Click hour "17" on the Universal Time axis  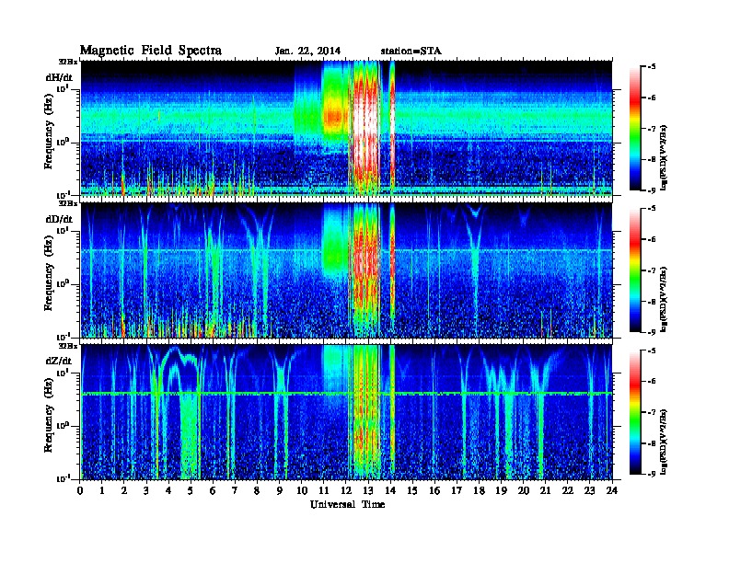tap(457, 490)
